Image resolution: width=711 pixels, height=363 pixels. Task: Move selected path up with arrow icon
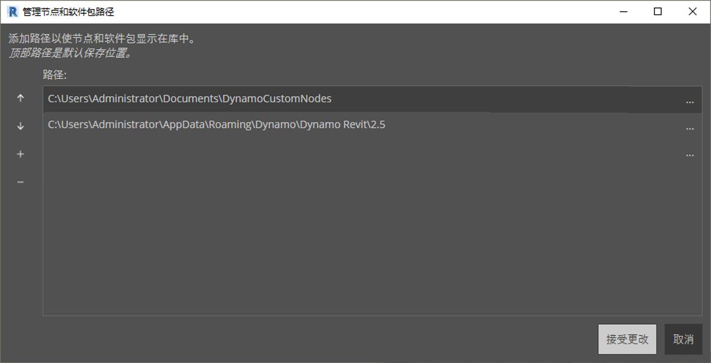click(x=21, y=98)
